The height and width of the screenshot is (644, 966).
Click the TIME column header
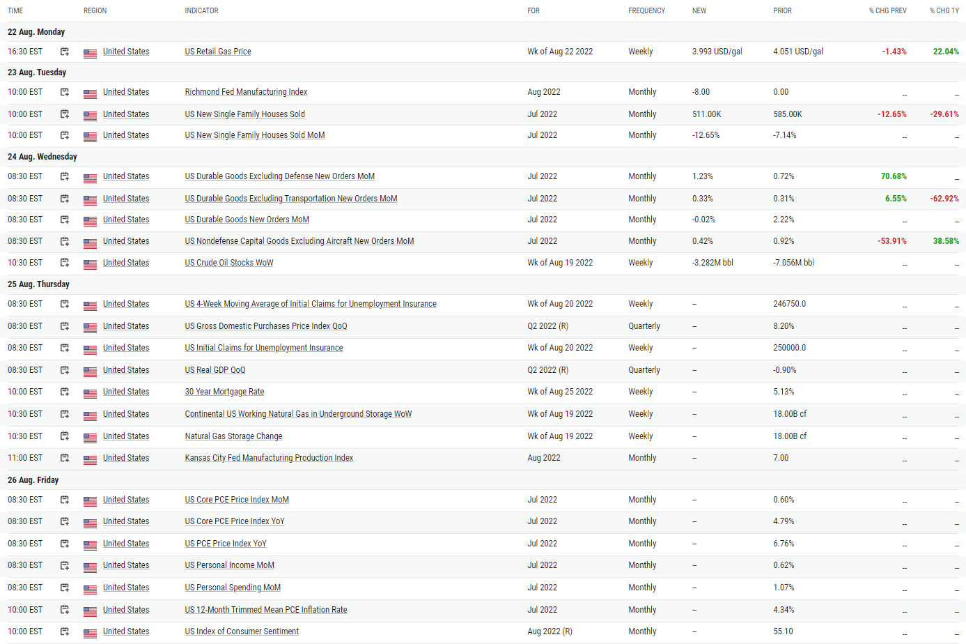click(15, 10)
